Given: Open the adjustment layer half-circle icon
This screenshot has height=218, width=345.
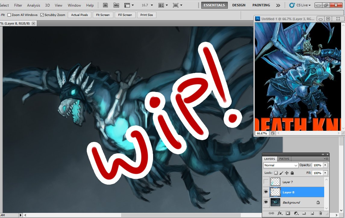Looking at the screenshot, I should 296,213.
